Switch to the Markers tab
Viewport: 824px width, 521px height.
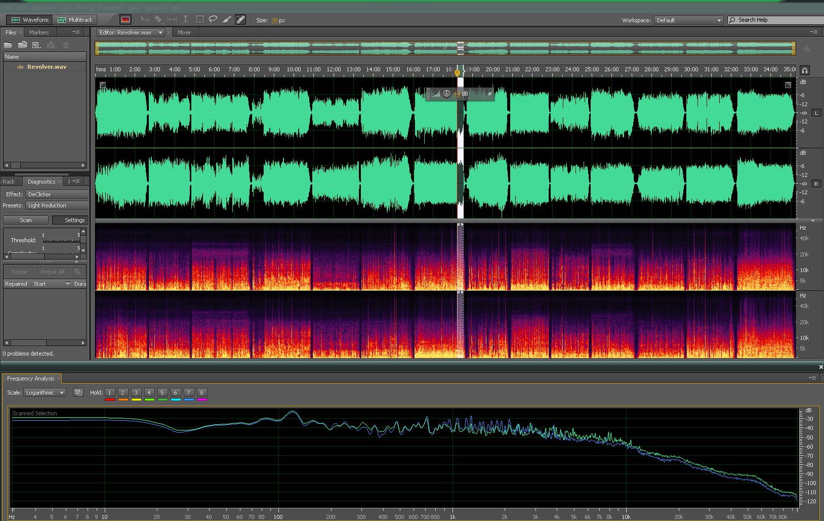(39, 32)
